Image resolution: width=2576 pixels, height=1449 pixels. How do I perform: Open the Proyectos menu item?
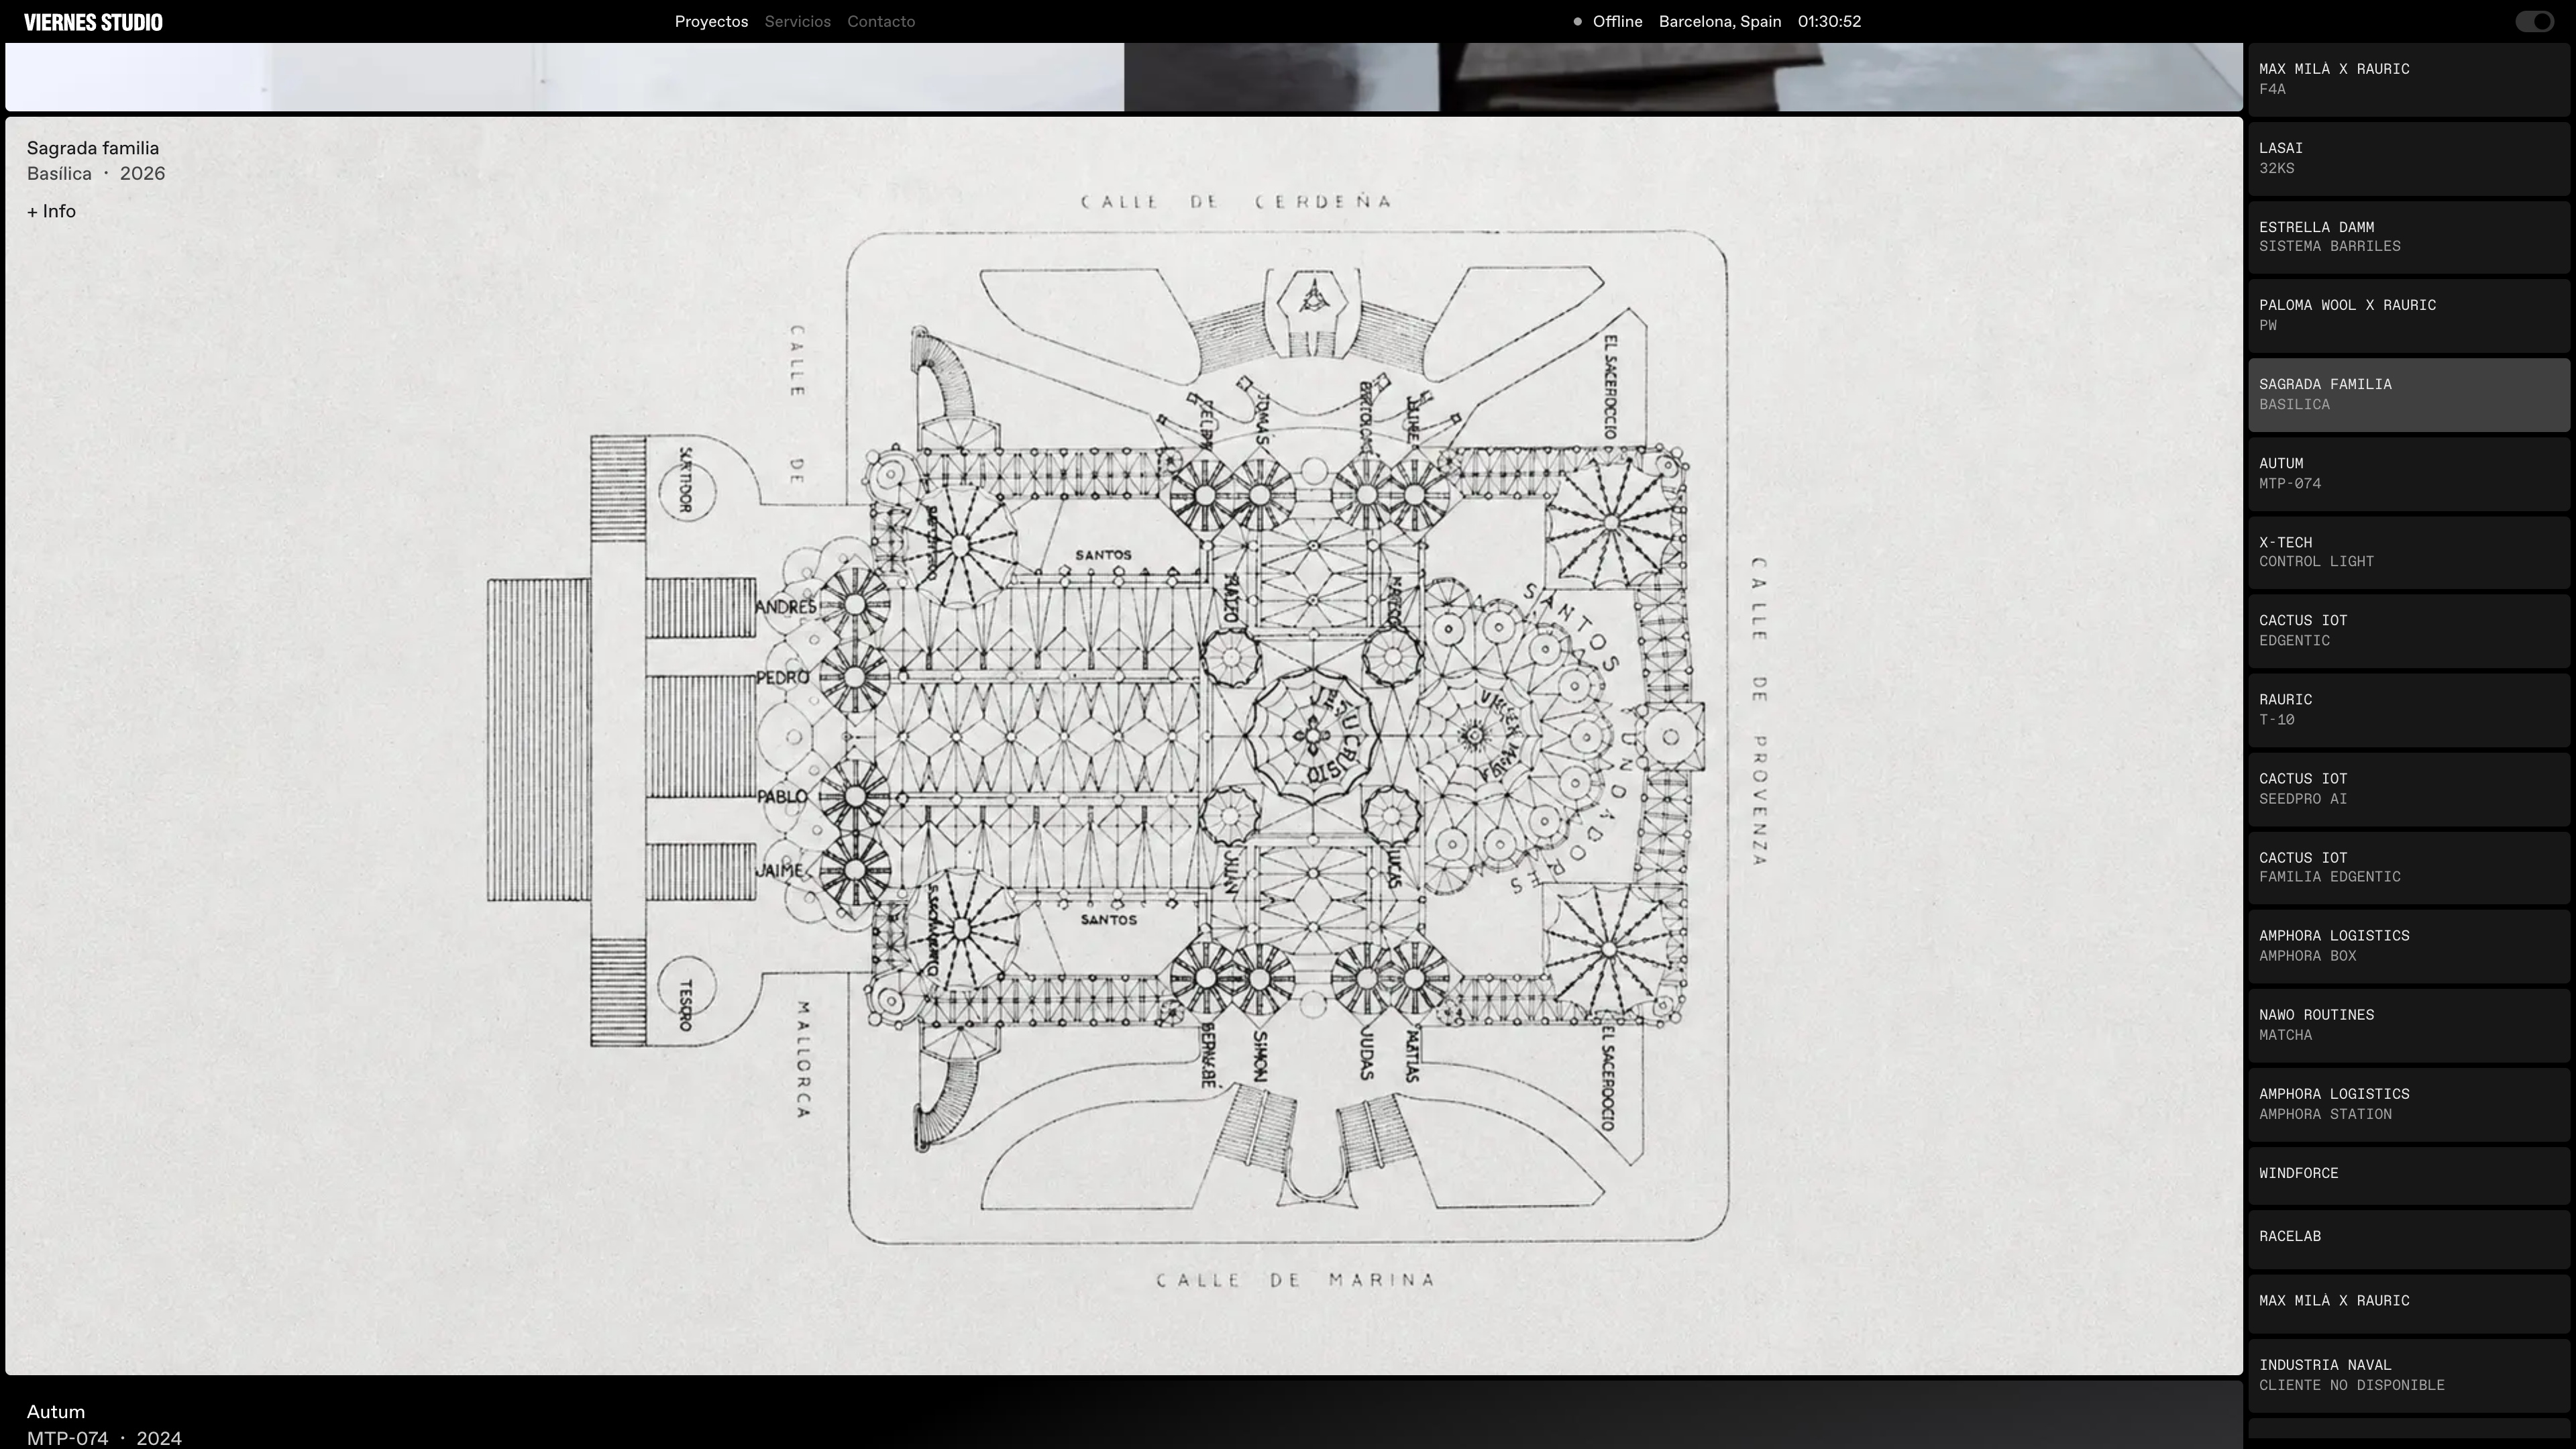point(711,22)
